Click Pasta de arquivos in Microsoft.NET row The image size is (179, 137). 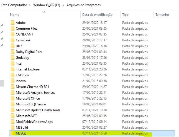click(135, 116)
